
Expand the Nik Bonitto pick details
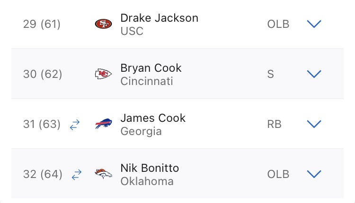tap(314, 174)
